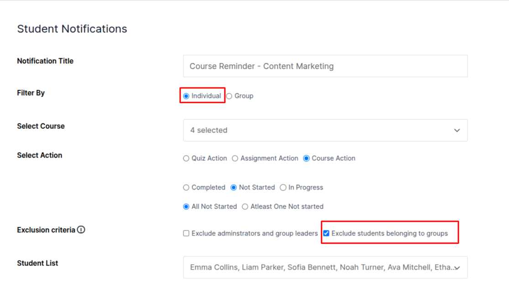Click the Notification Title text field
Viewport: 509px width, 286px height.
click(325, 66)
